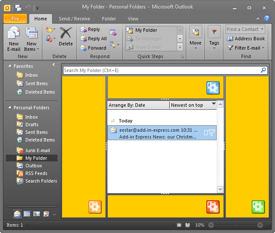Minimize the Navigation Pane arrow

pos(53,65)
